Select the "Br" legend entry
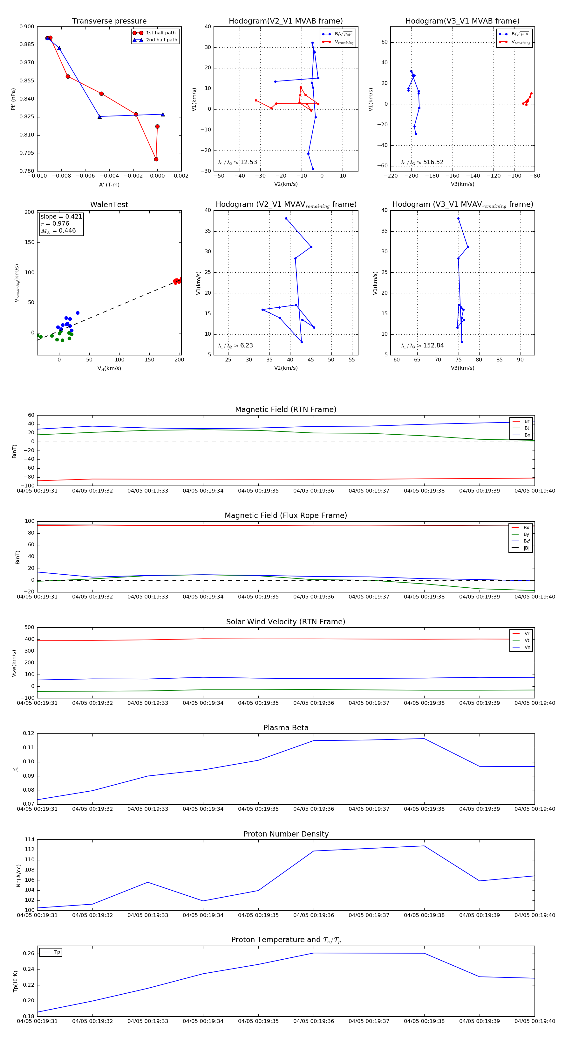Screen dimensions: 572x1050 click(521, 422)
